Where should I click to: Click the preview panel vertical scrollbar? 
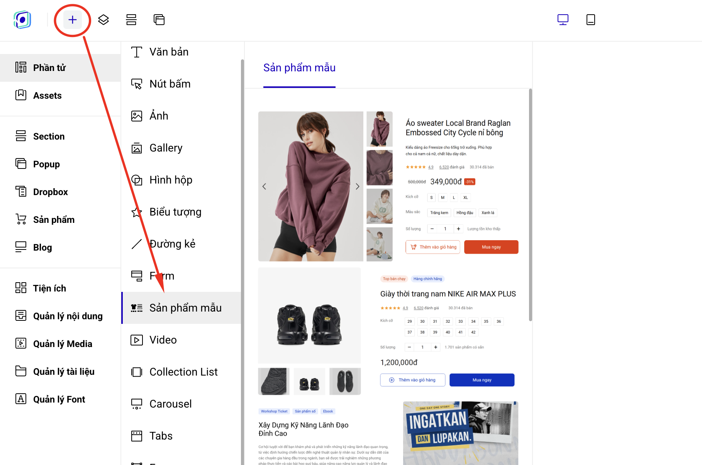point(531,204)
